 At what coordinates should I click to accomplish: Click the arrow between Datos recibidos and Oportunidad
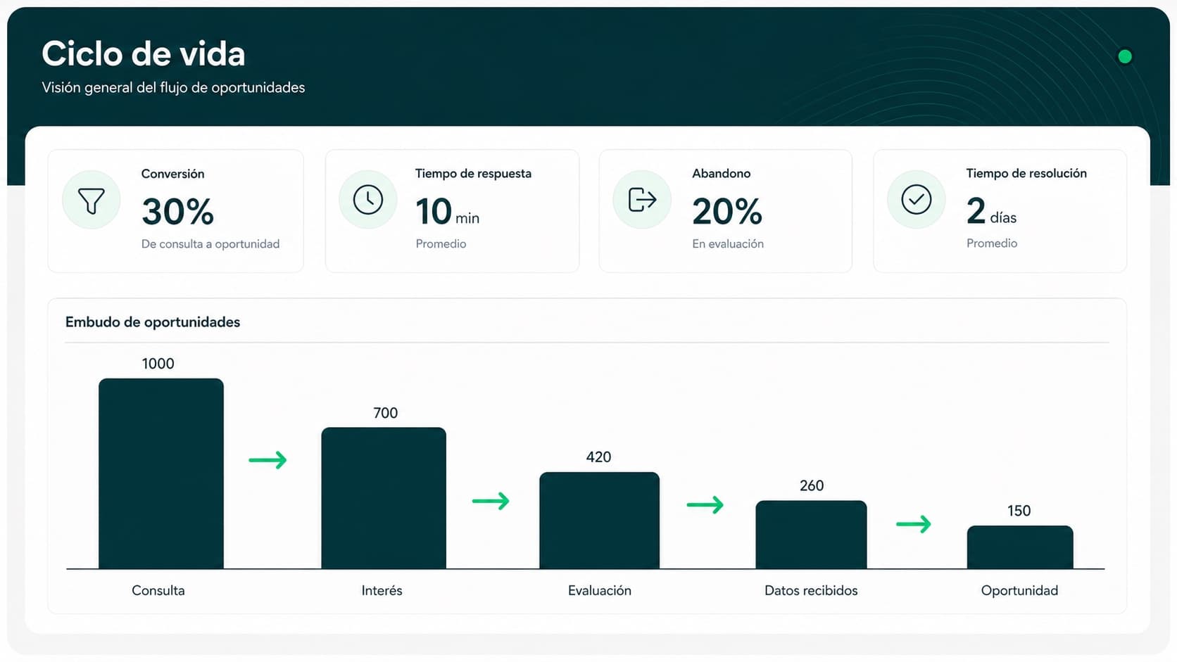tap(914, 524)
